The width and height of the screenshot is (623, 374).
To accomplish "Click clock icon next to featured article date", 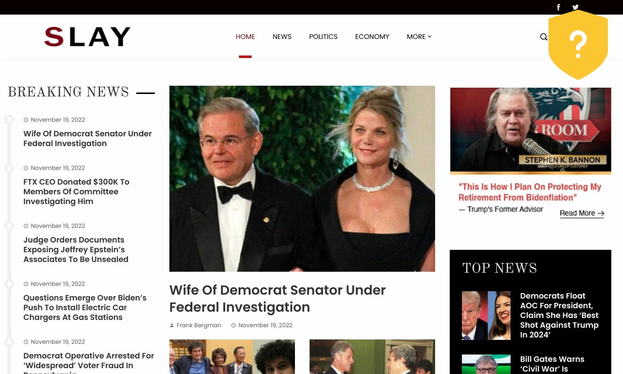I will tap(234, 325).
